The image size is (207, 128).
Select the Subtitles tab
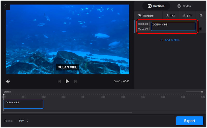pos(156,6)
